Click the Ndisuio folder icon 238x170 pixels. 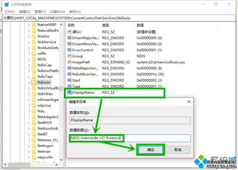(34, 82)
